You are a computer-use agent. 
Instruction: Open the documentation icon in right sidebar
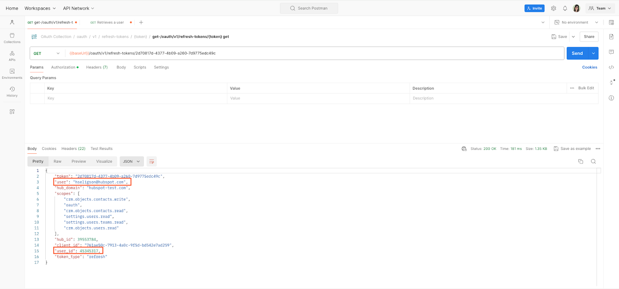click(611, 37)
